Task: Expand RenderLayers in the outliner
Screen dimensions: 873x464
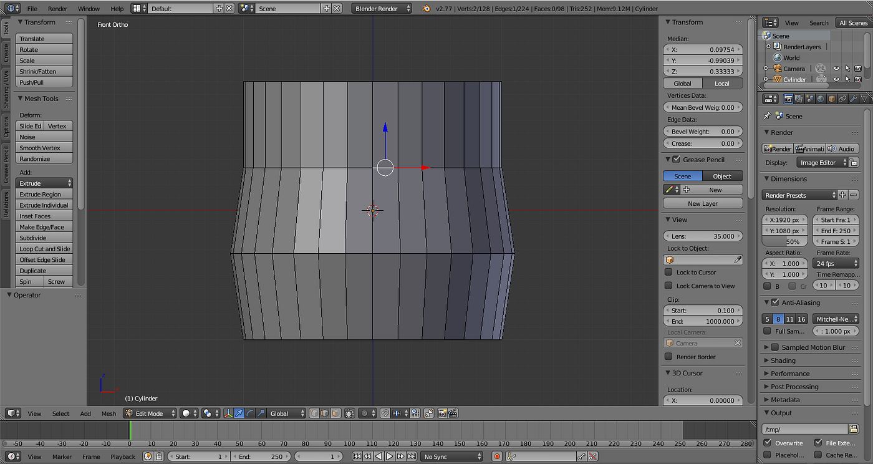Action: pos(768,47)
